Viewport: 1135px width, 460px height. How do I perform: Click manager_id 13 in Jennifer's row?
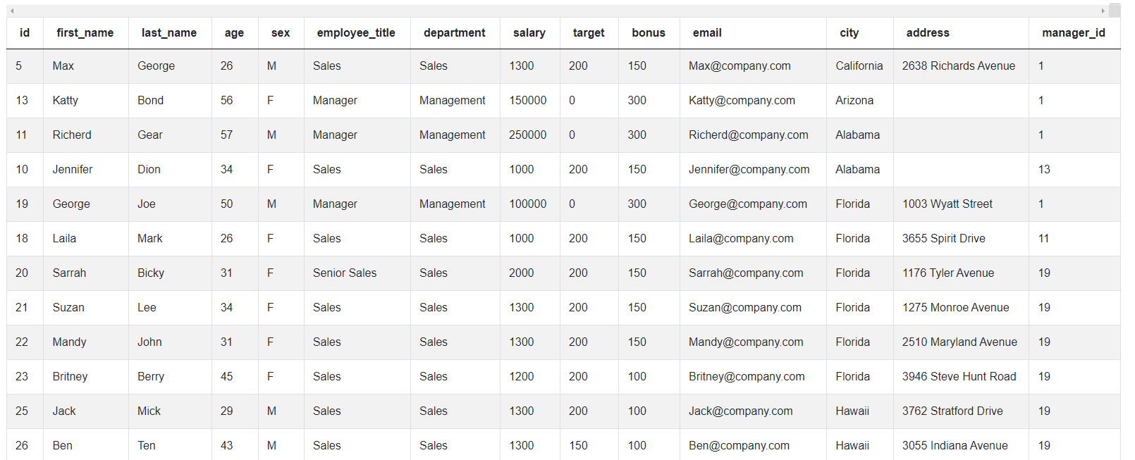click(x=1074, y=170)
